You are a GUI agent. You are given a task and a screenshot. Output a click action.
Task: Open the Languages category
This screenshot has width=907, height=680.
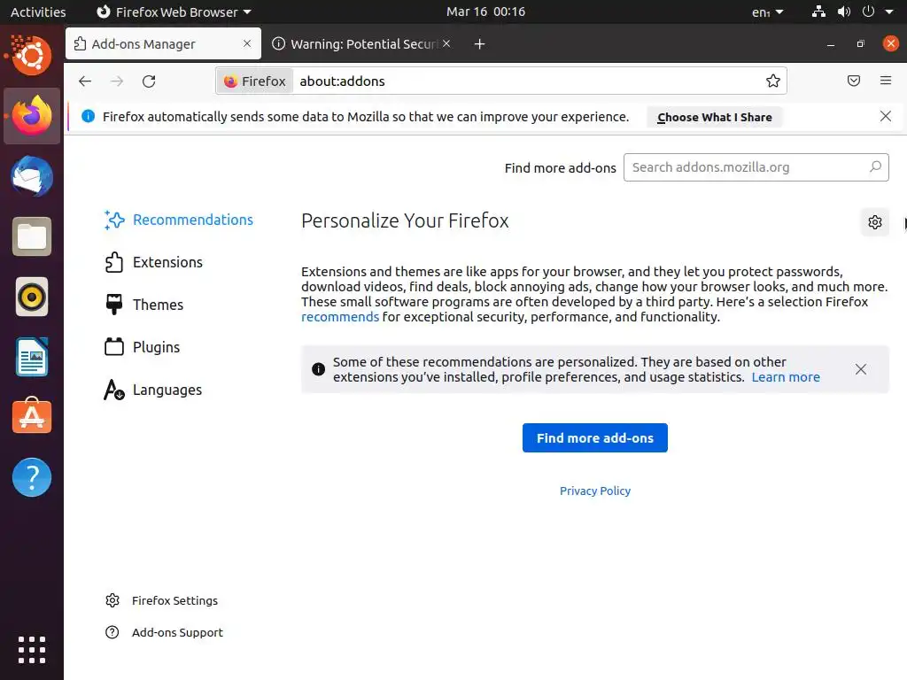(152, 390)
